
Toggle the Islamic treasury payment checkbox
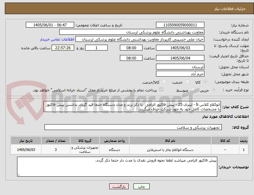161,89
